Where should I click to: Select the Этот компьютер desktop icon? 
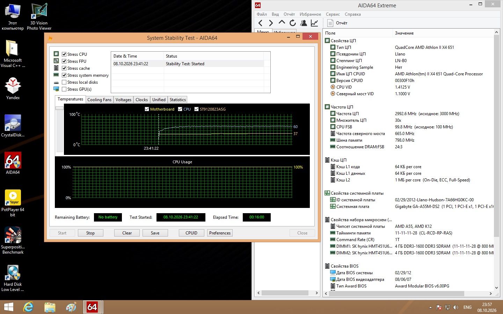pyautogui.click(x=13, y=16)
